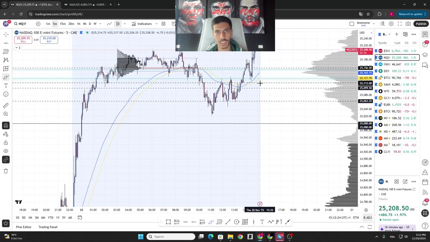Screen dimensions: 430x242
Task: Click the remove objects trash icon
Action: coord(6,171)
